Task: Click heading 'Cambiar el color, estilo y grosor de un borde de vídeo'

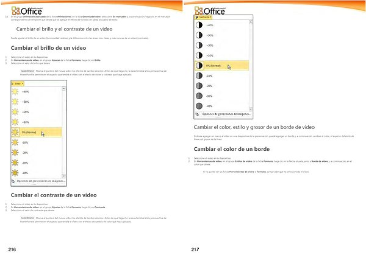Action: [x=254, y=127]
